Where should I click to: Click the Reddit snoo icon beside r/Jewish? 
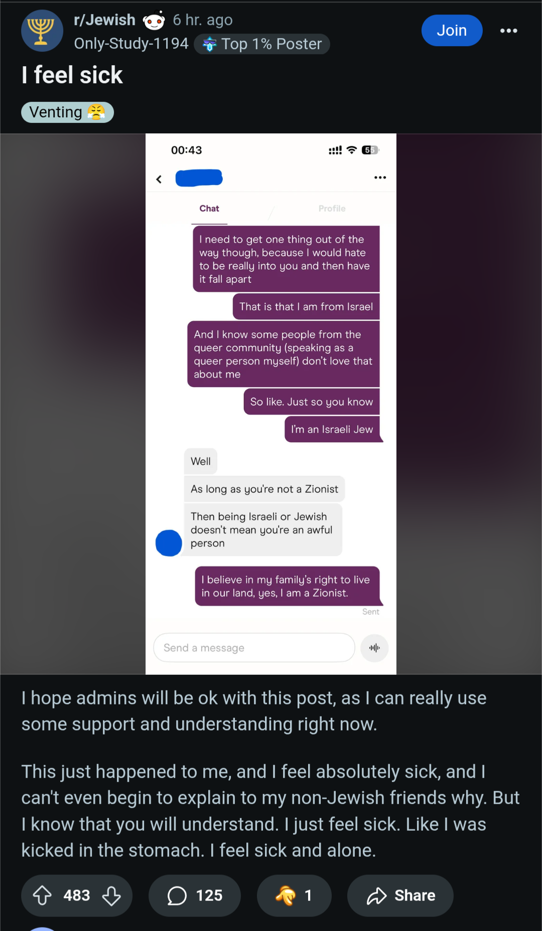pyautogui.click(x=154, y=21)
